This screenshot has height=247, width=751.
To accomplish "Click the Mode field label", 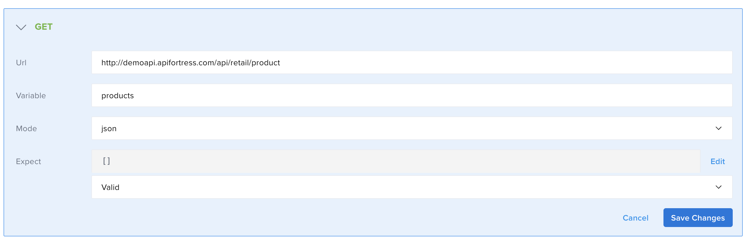I will point(27,128).
